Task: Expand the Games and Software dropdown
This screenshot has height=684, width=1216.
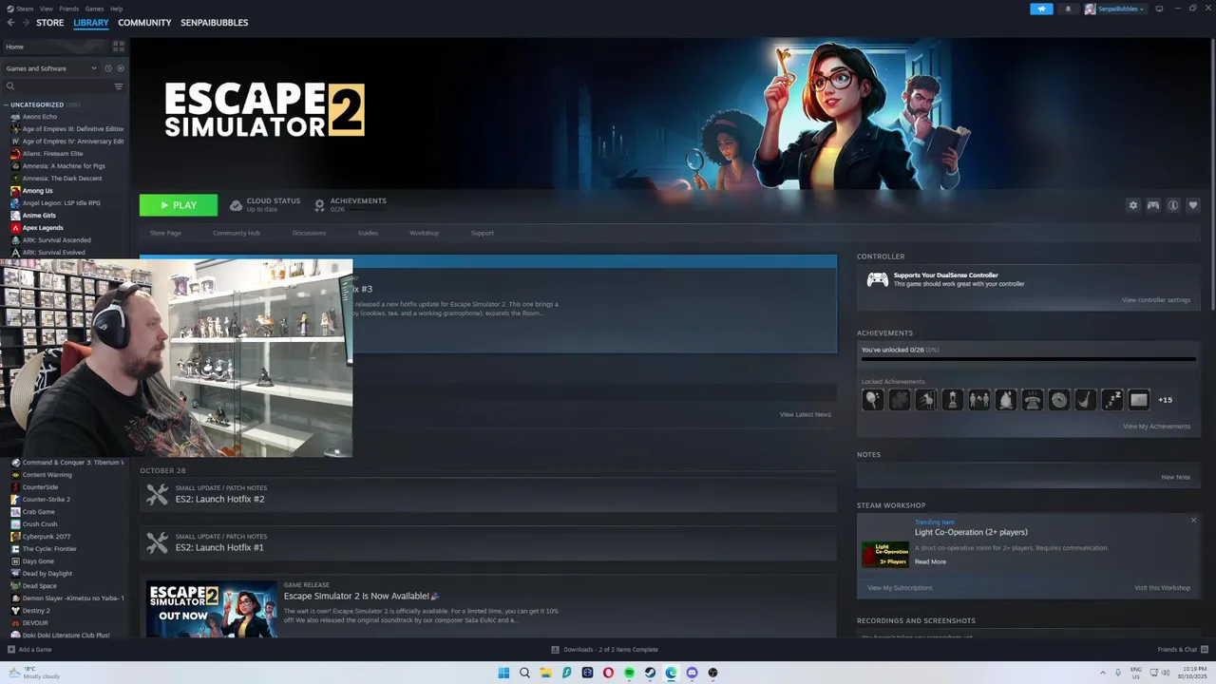Action: [x=51, y=68]
